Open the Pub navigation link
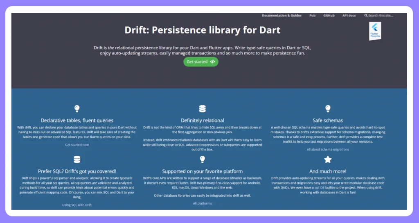Image resolution: width=419 pixels, height=223 pixels. [x=312, y=16]
